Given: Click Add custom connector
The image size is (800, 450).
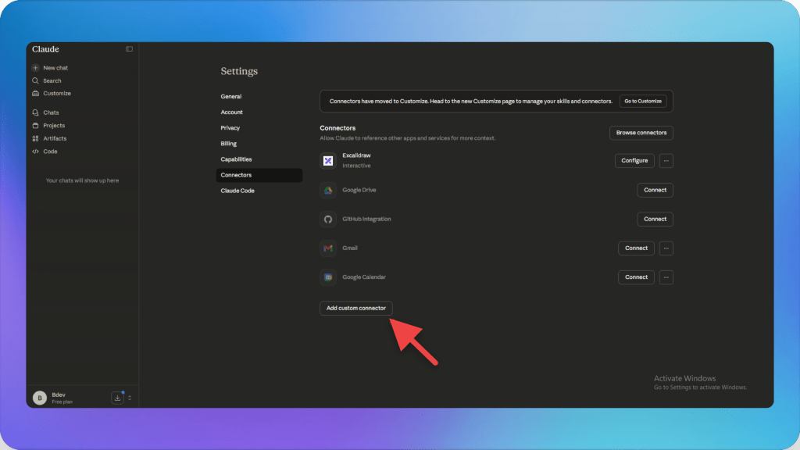Looking at the screenshot, I should click(x=355, y=308).
